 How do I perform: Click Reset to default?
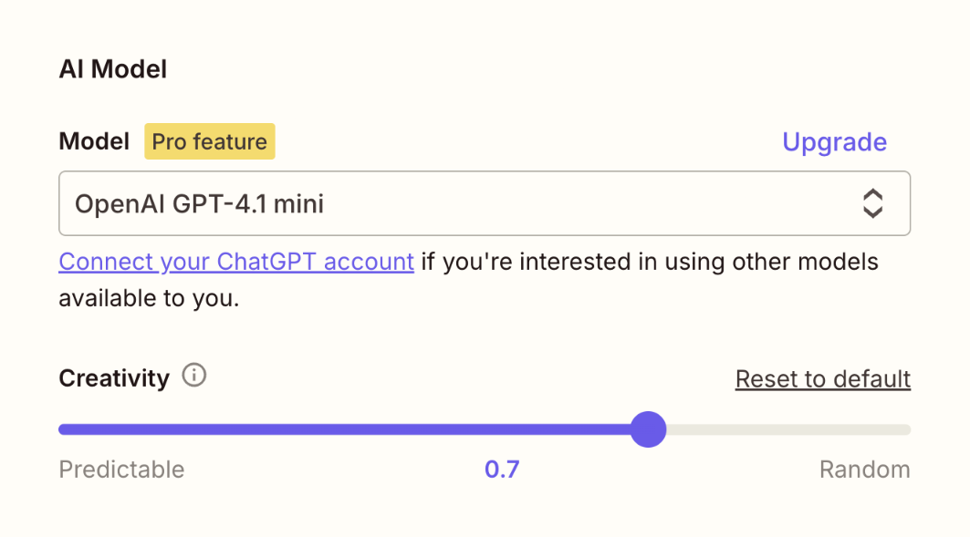pos(821,378)
